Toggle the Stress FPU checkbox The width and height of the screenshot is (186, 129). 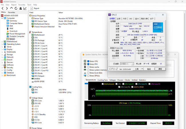click(88, 64)
